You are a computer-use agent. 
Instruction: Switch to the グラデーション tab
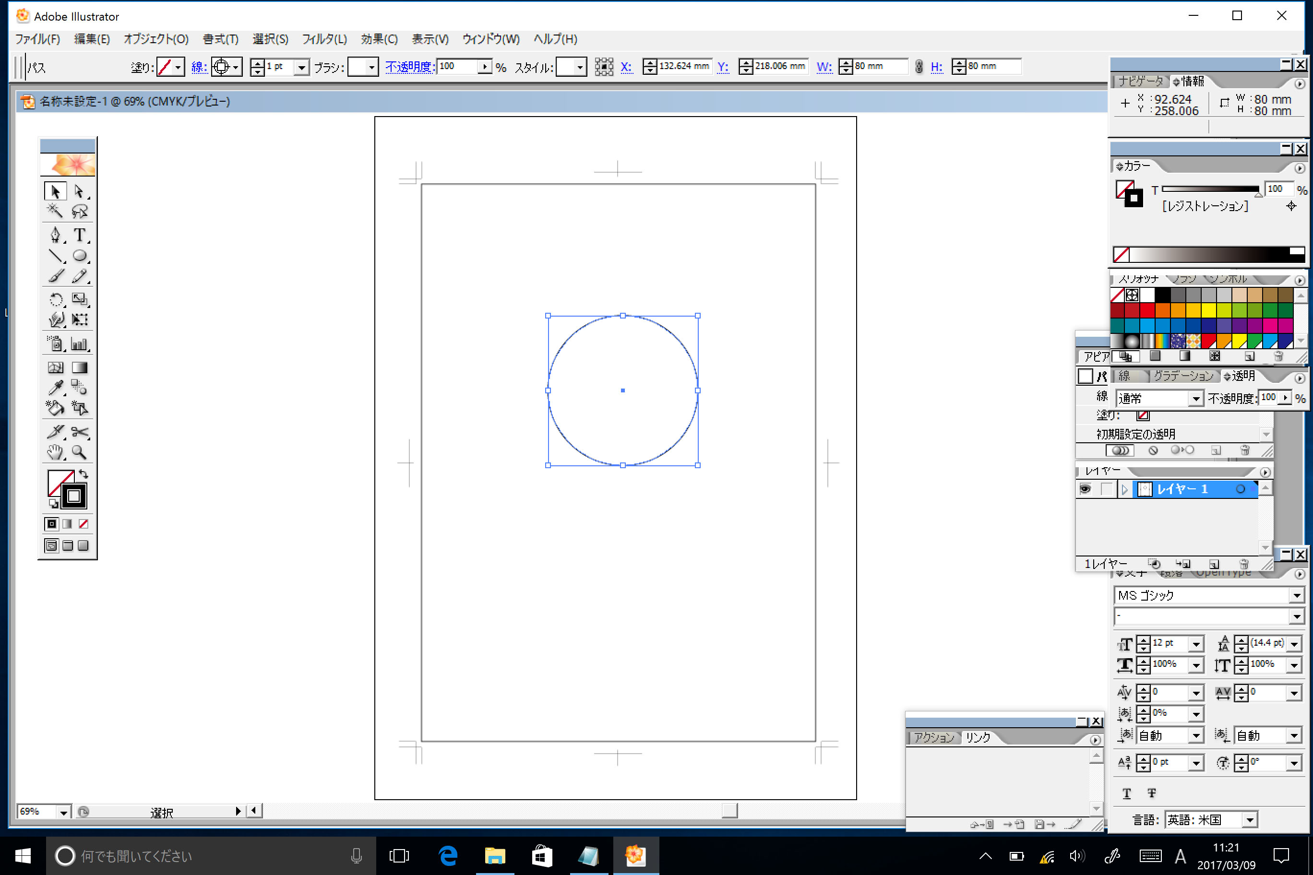click(1183, 376)
